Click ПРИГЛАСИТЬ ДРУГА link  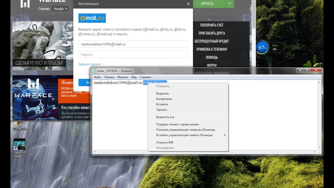click(x=212, y=33)
